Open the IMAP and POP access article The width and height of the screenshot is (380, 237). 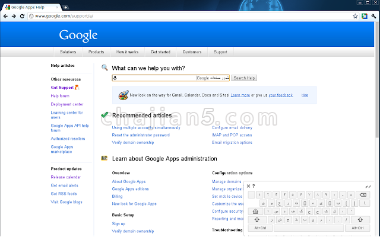232,135
